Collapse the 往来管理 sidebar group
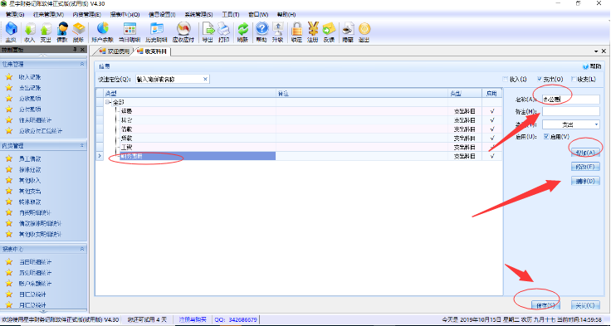Image resolution: width=611 pixels, height=326 pixels. [x=82, y=64]
